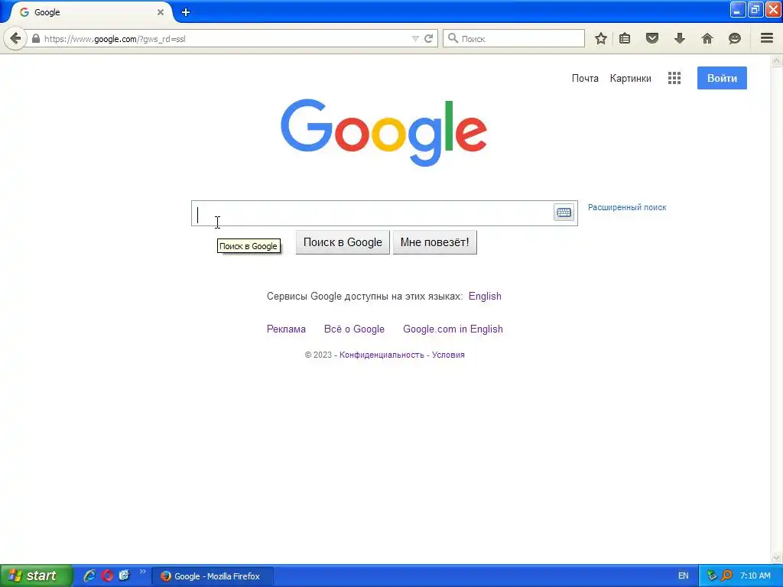Screen dimensions: 783x587
Task: Show bookmarks list icon
Action: tap(625, 38)
